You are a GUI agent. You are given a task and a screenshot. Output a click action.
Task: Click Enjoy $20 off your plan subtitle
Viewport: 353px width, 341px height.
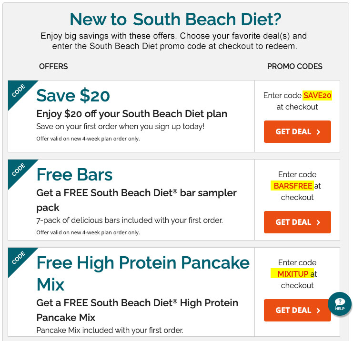tap(131, 114)
